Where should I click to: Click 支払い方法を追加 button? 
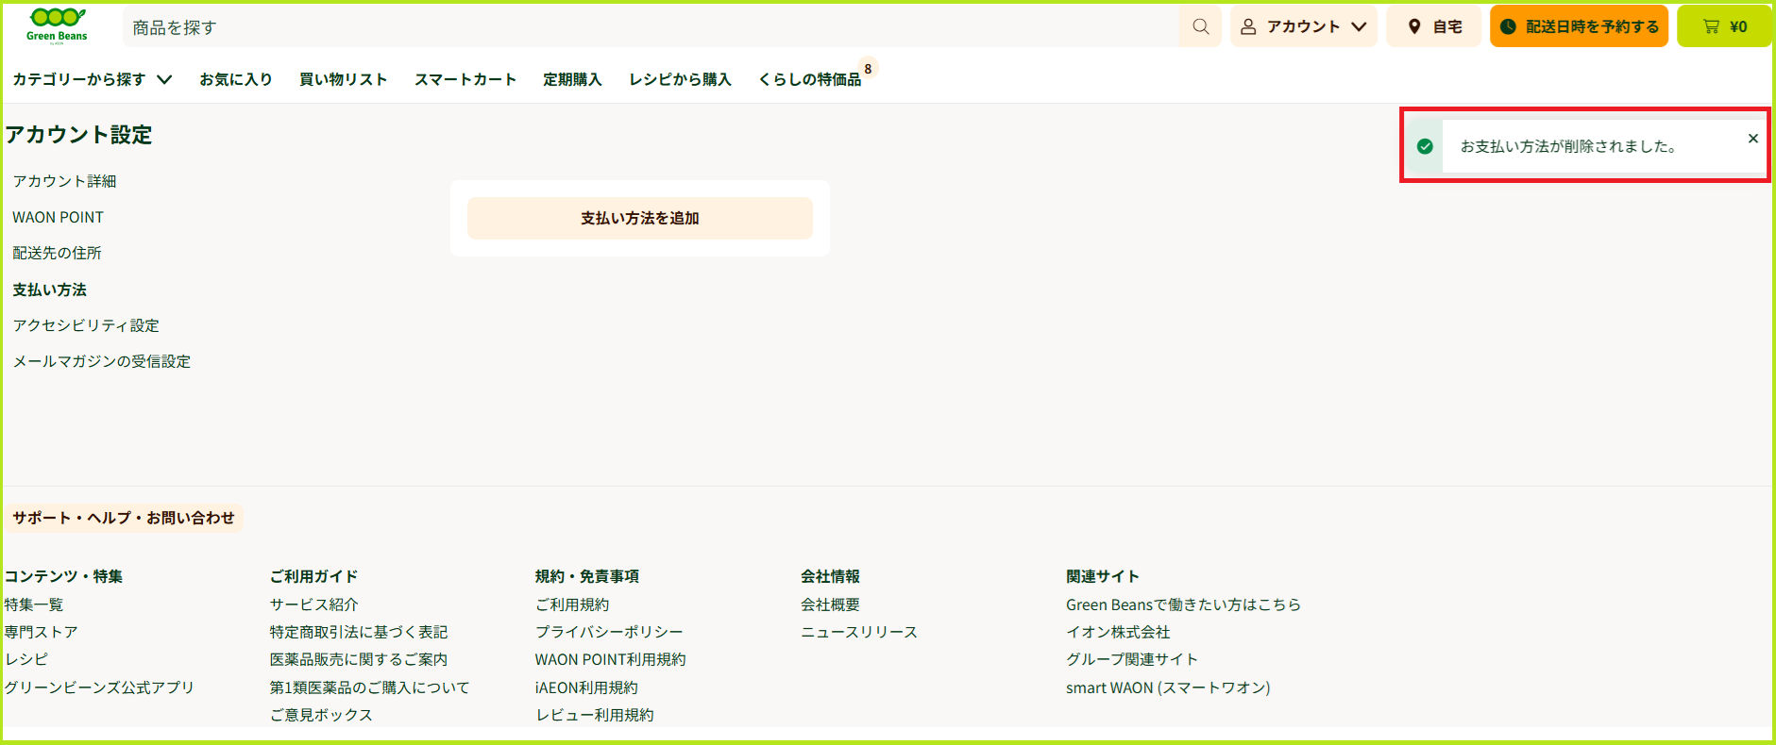640,218
